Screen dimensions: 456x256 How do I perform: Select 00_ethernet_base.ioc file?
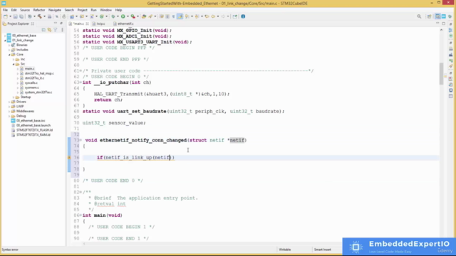coord(31,121)
